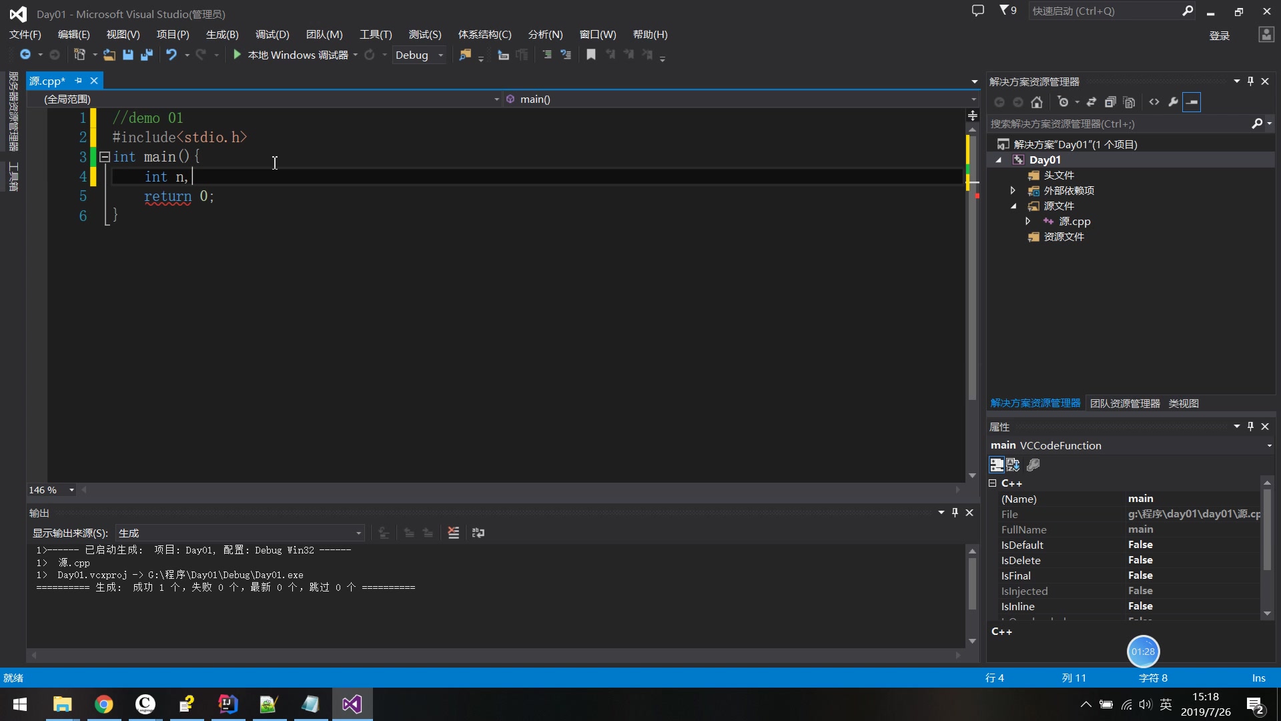This screenshot has width=1281, height=721.
Task: Click the Save All toolbar icon
Action: [147, 55]
